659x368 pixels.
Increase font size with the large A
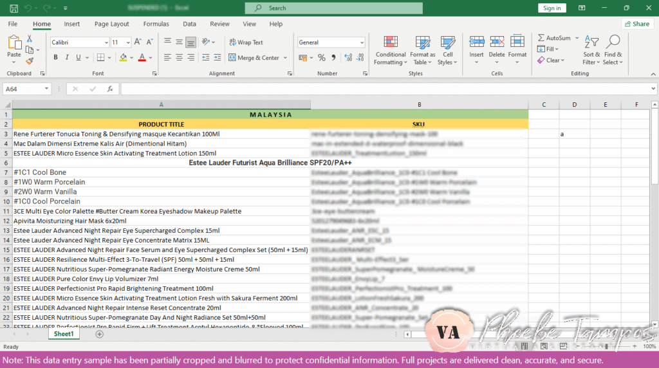tap(138, 42)
